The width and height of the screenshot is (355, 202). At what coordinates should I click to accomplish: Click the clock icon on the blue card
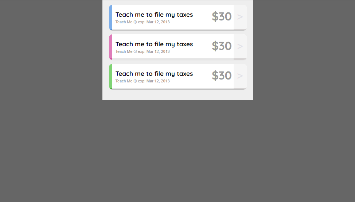pos(135,22)
